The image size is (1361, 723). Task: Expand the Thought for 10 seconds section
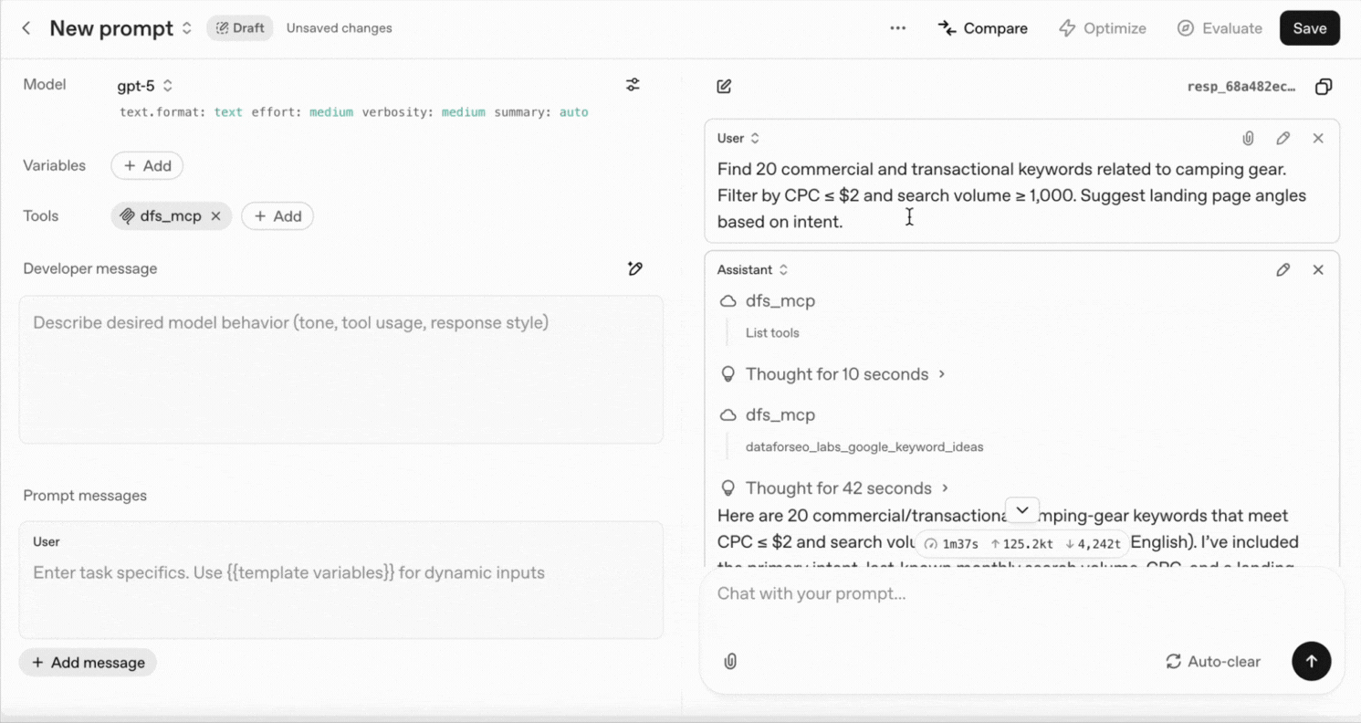click(x=845, y=374)
